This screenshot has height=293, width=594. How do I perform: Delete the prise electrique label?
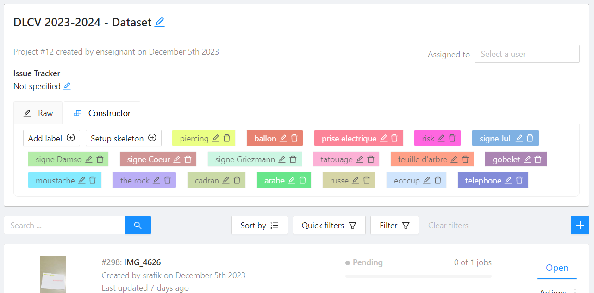(x=394, y=138)
